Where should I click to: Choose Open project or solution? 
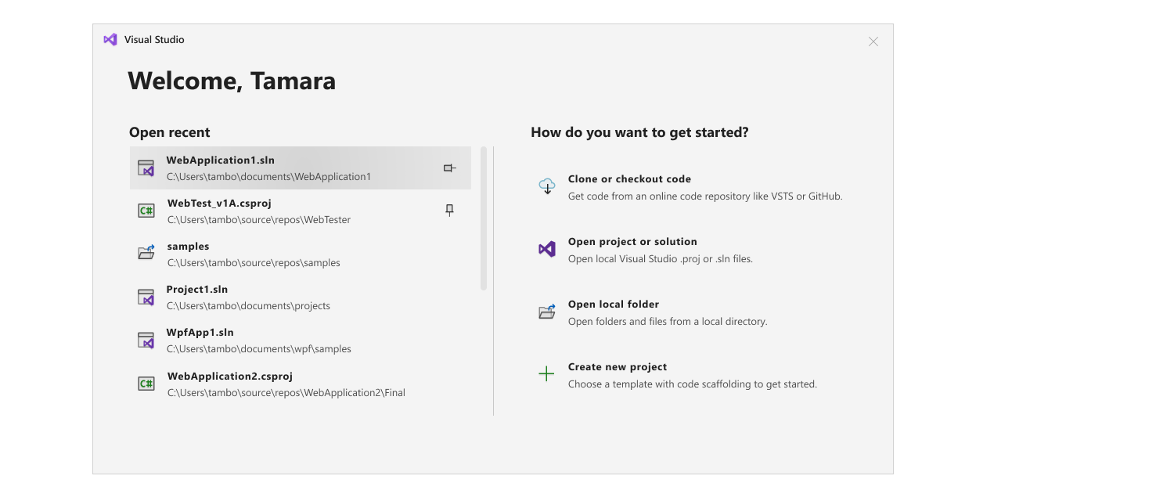click(646, 250)
